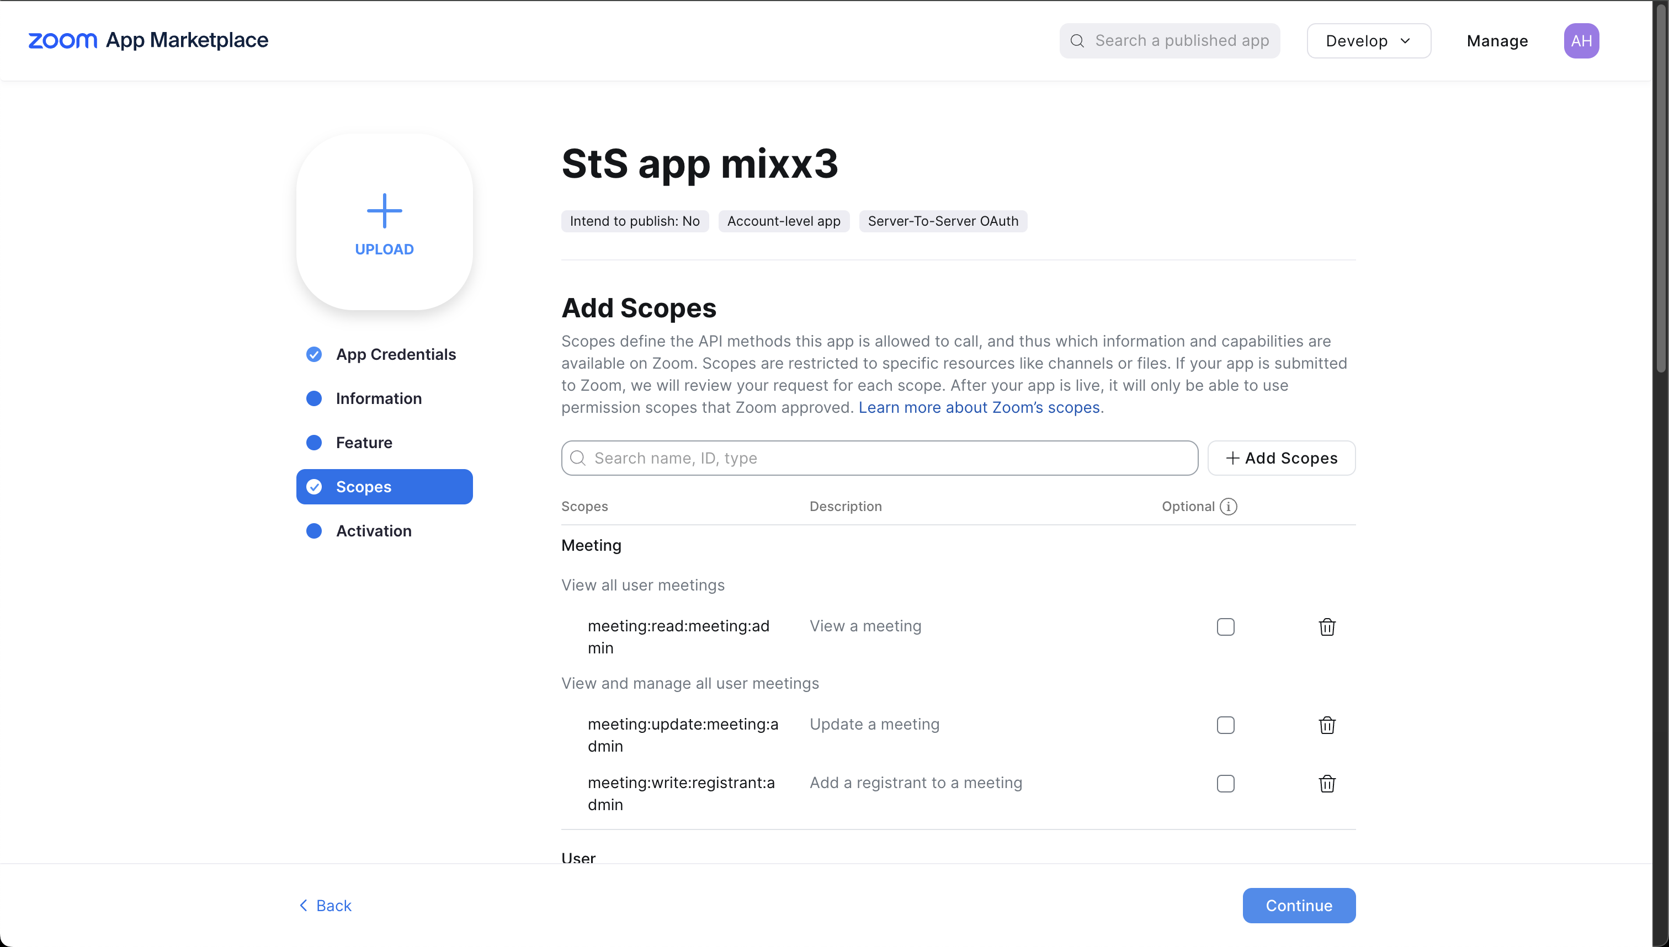Open the Information section in the sidebar
Screen dimensions: 1669x947
379,398
